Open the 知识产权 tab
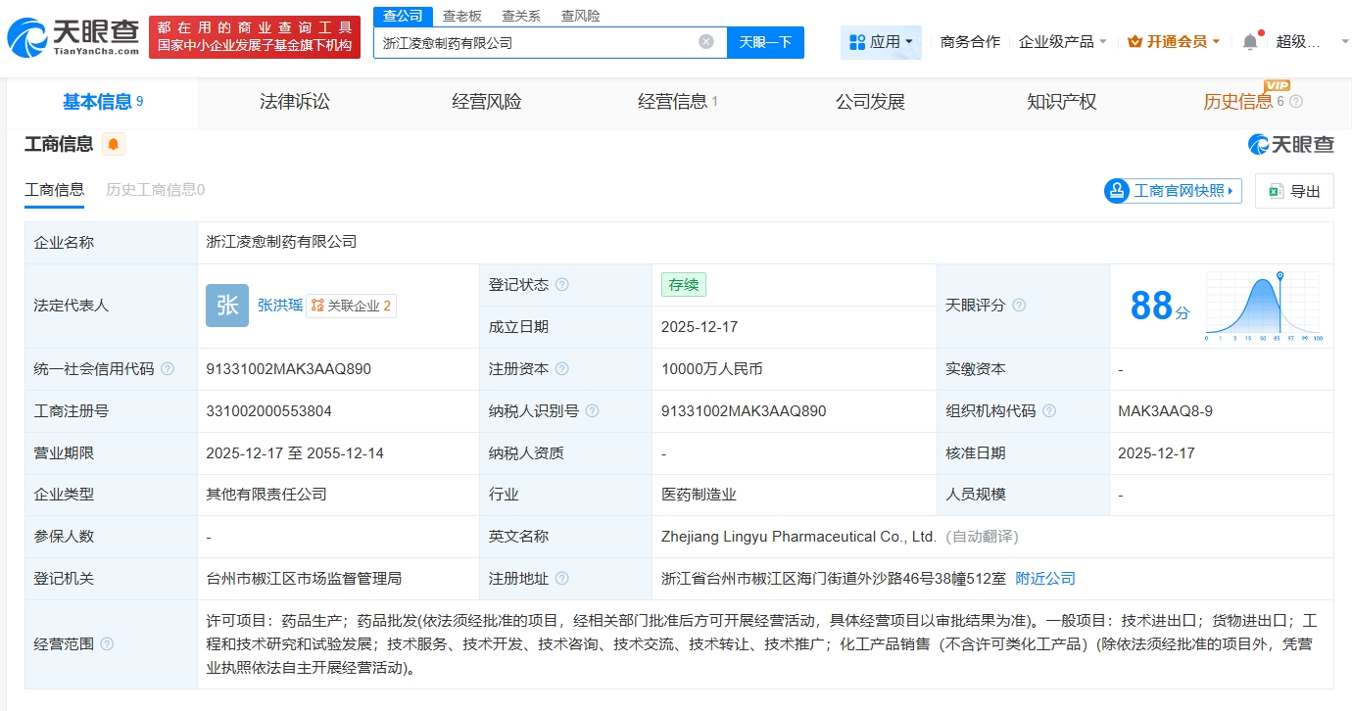This screenshot has height=711, width=1352. (1061, 102)
